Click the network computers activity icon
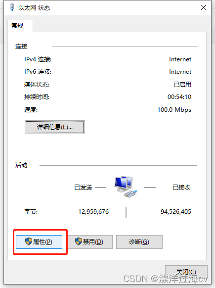The height and width of the screenshot is (288, 215). [x=126, y=187]
